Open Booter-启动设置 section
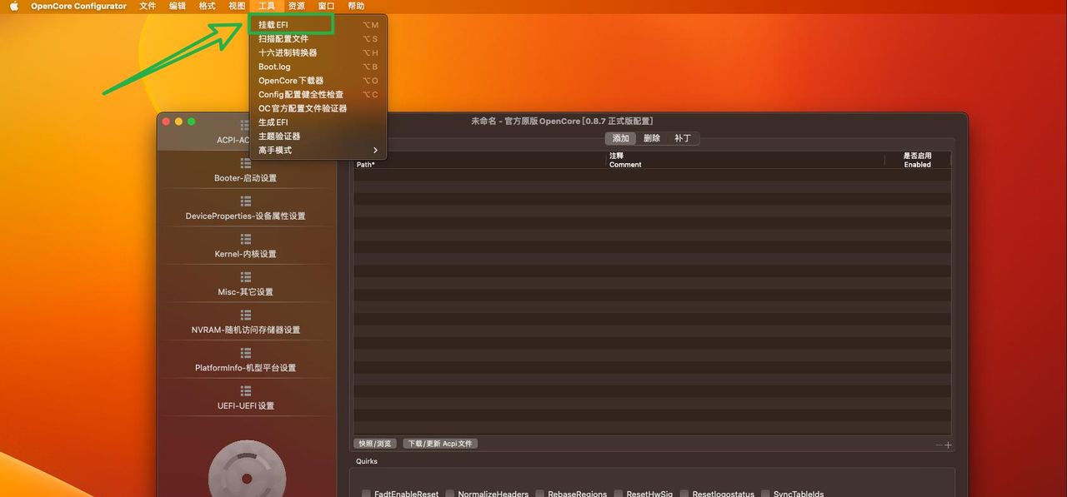 tap(245, 178)
